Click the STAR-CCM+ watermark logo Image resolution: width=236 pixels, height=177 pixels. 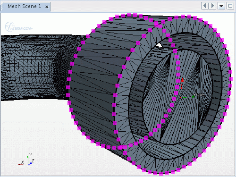click(18, 27)
